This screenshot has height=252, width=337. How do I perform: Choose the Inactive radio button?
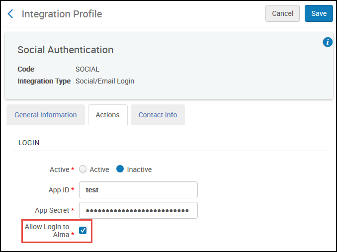(120, 169)
